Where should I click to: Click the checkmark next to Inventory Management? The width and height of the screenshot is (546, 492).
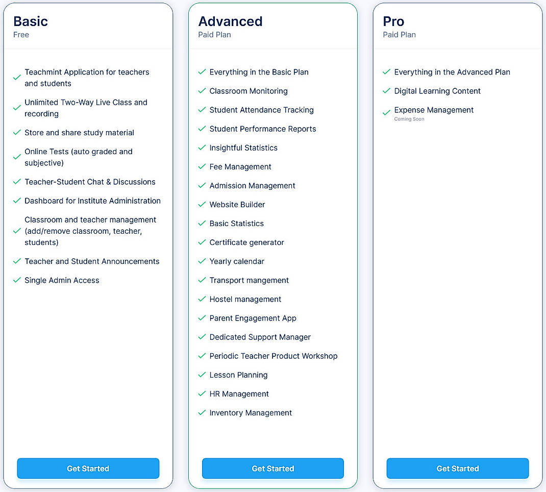pyautogui.click(x=202, y=412)
